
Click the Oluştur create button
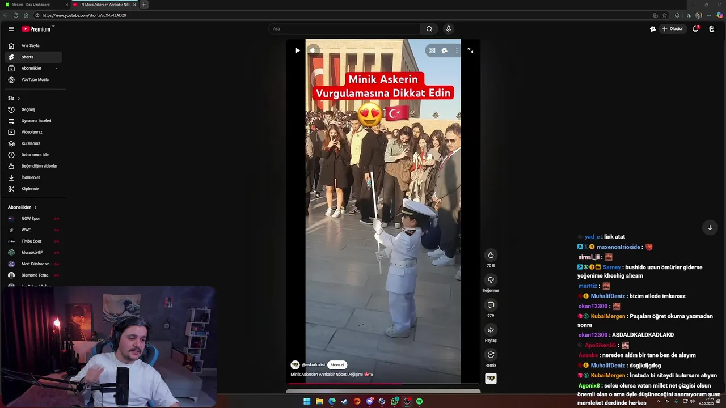pyautogui.click(x=673, y=29)
